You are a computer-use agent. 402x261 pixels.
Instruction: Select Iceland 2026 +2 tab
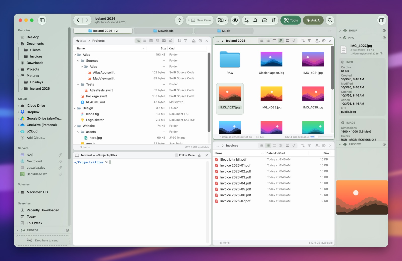click(x=103, y=31)
